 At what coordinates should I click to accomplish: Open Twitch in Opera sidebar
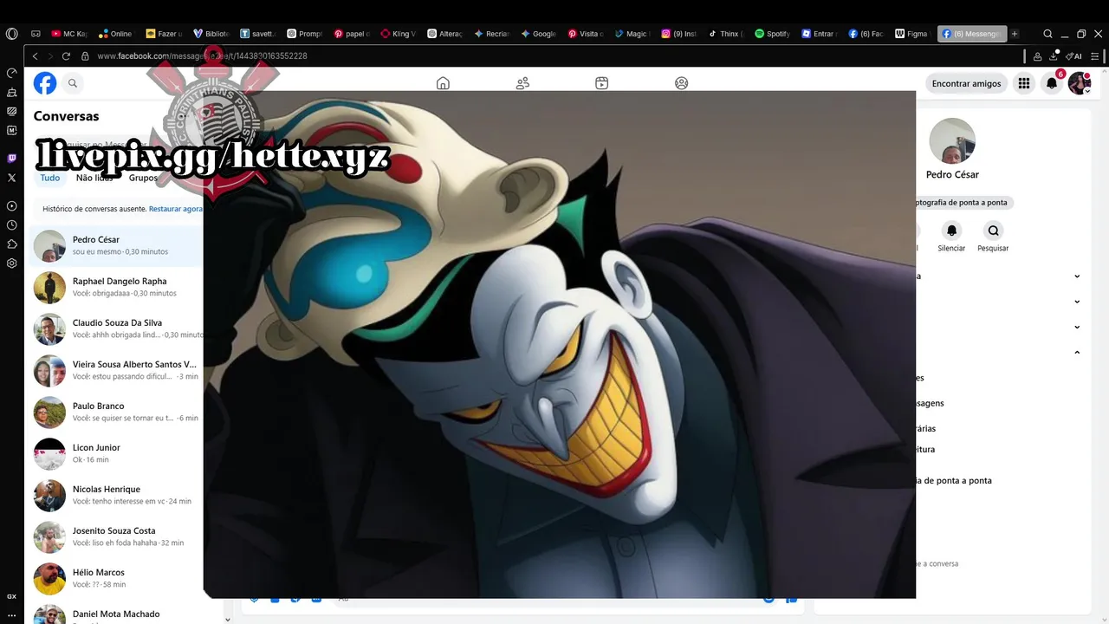coord(11,158)
